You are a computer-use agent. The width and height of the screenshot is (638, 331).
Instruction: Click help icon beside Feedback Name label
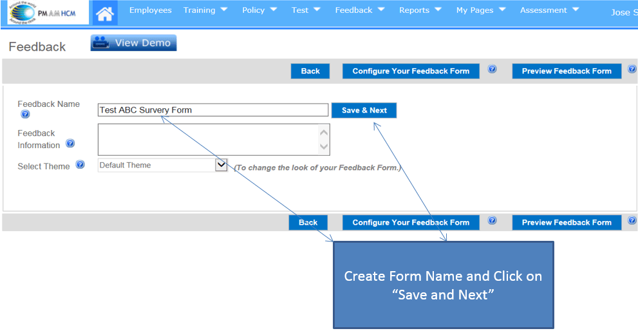pos(25,115)
